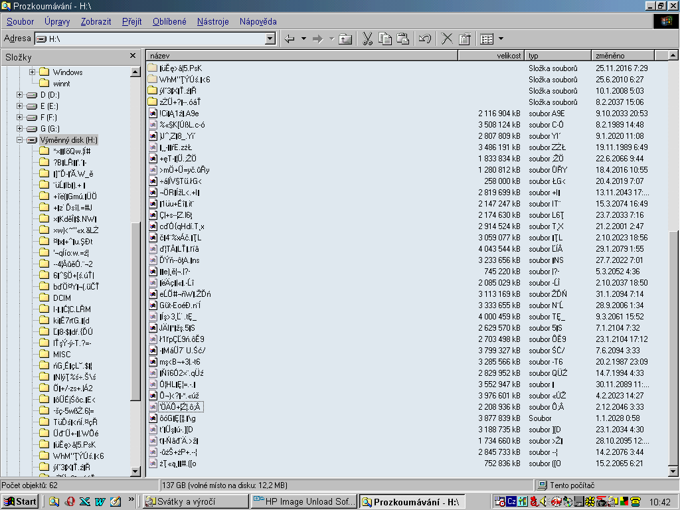Sort by the změněno column header
680x510 pixels.
623,56
